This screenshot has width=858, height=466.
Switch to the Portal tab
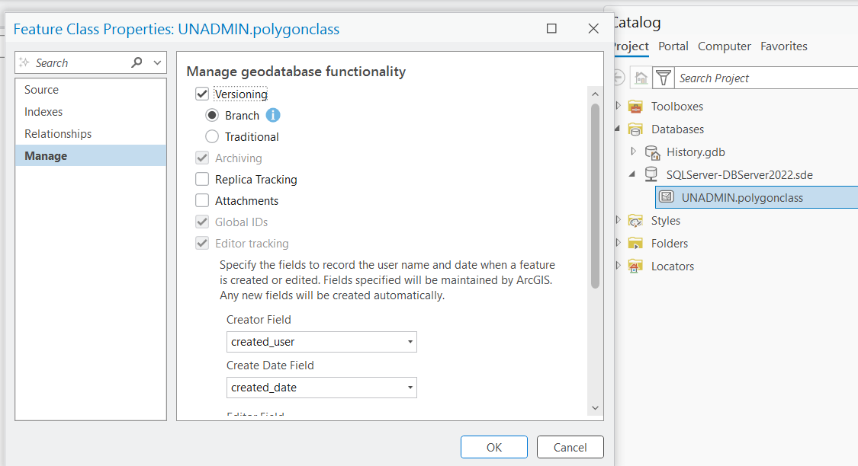coord(673,46)
